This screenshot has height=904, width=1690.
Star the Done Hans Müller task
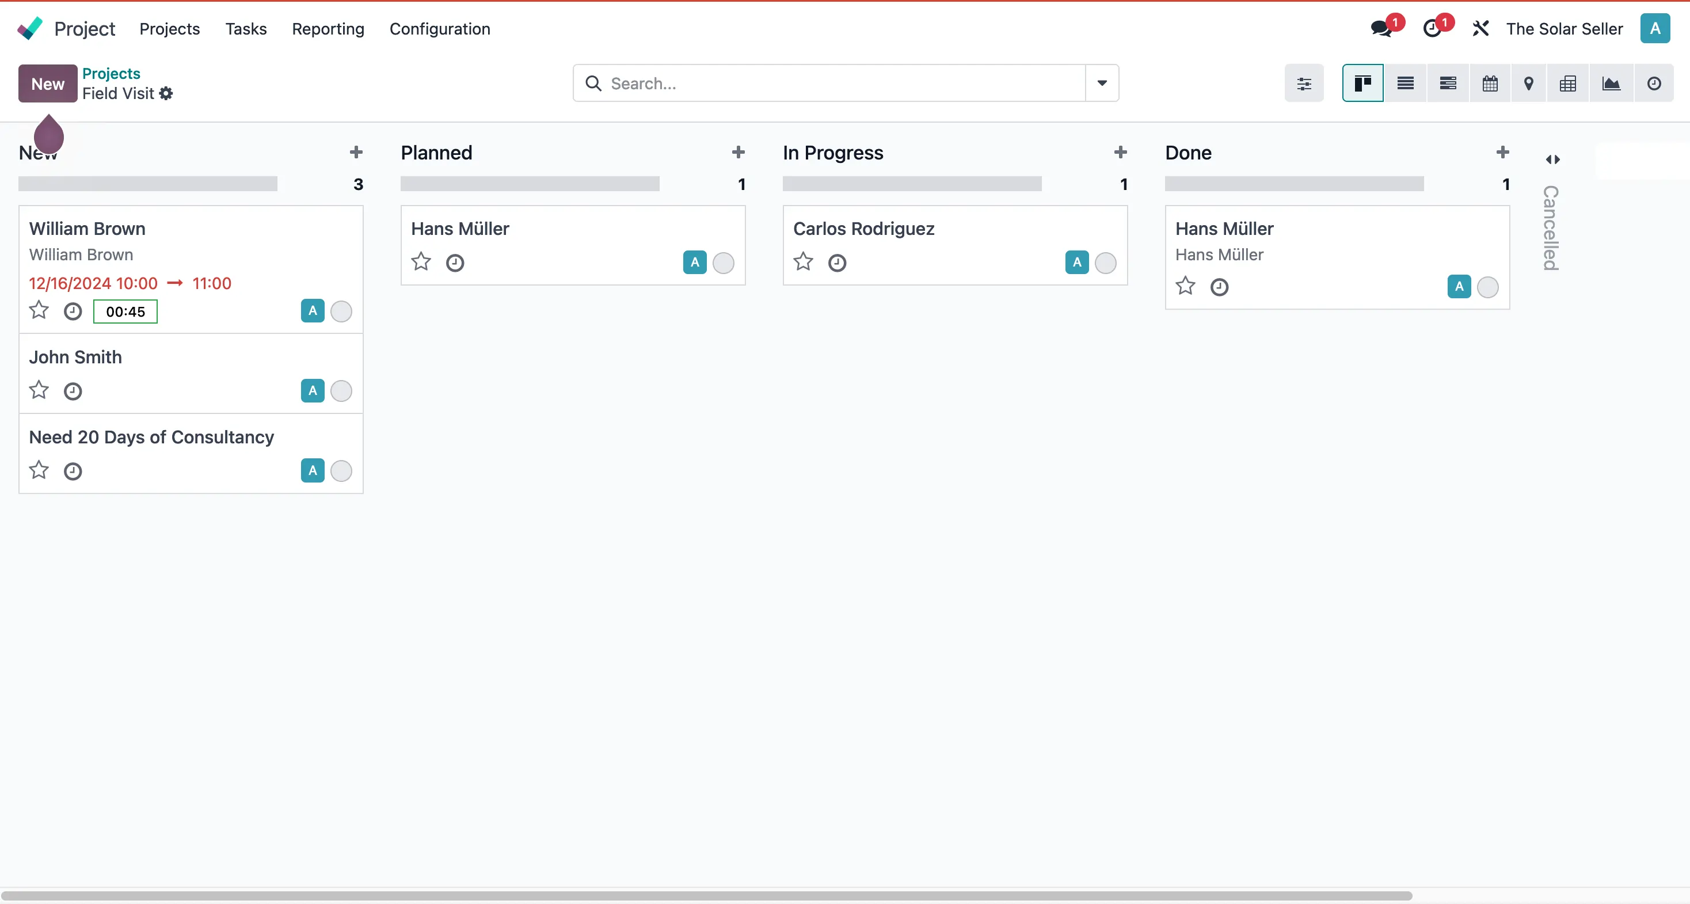point(1186,286)
